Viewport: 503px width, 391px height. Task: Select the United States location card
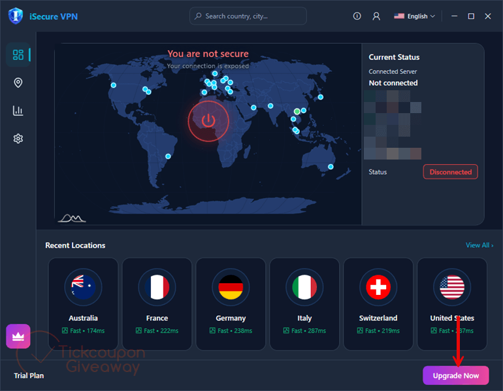coord(452,304)
